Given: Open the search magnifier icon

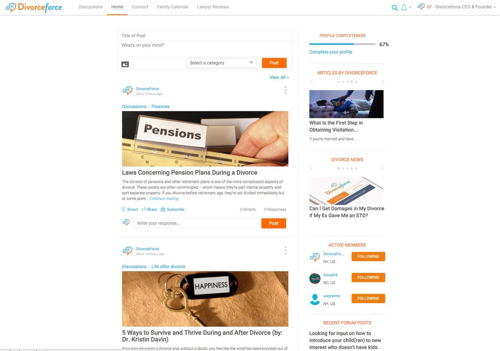Looking at the screenshot, I should [x=394, y=8].
